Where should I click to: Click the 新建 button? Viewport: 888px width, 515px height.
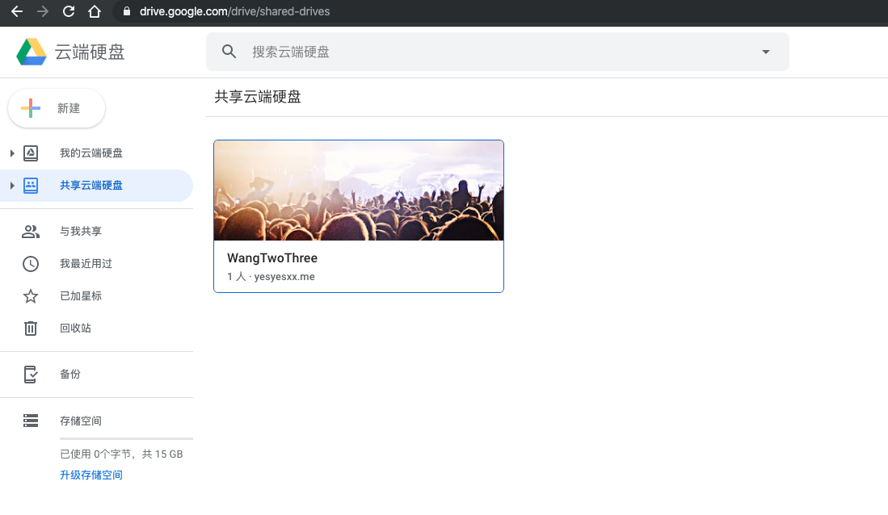[x=57, y=108]
